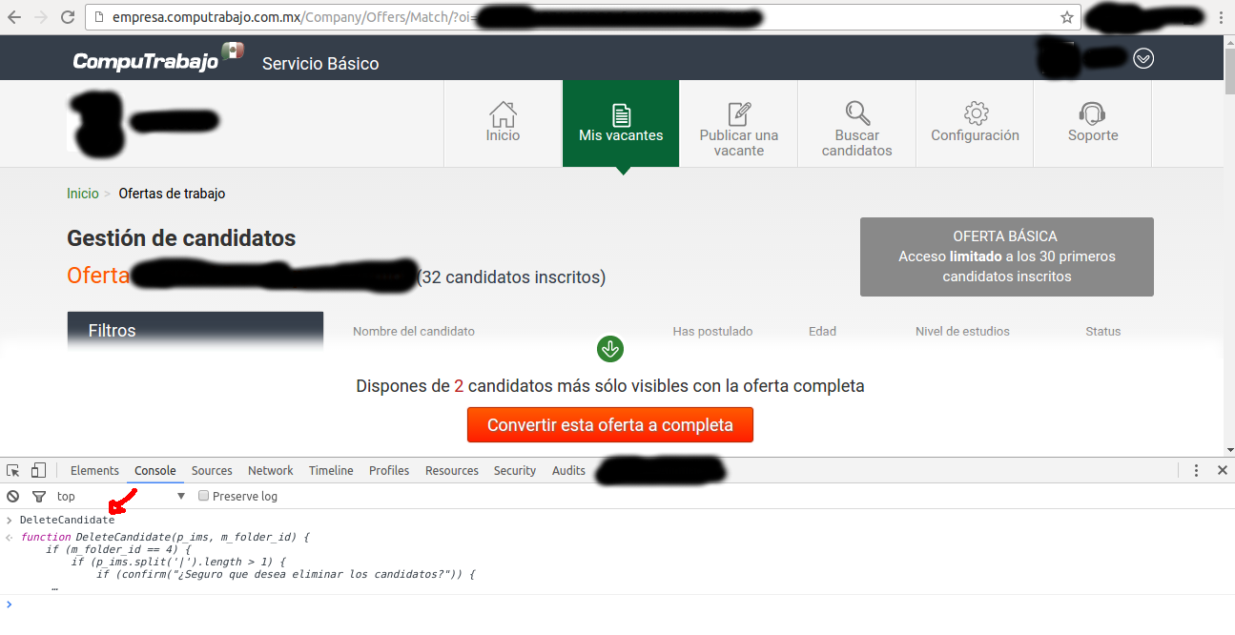
Task: Click the Nivel de estudios column header
Action: tap(962, 332)
